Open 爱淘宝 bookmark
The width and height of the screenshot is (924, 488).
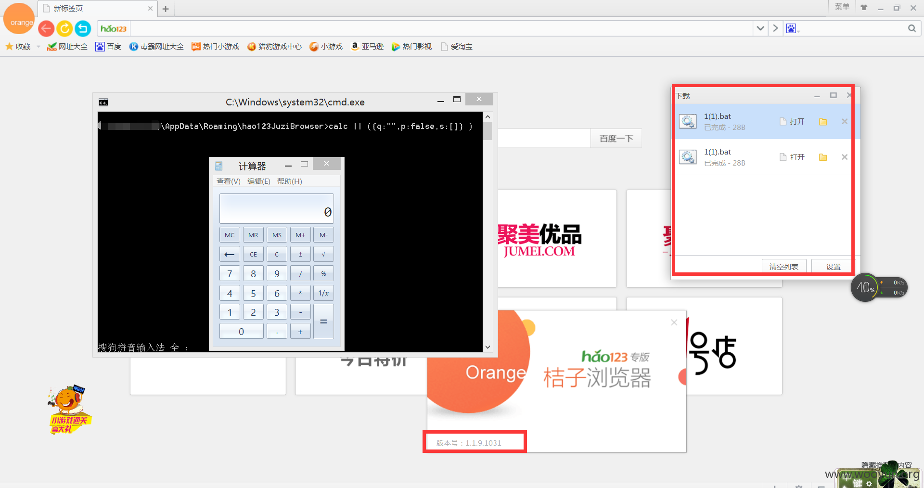(x=457, y=47)
